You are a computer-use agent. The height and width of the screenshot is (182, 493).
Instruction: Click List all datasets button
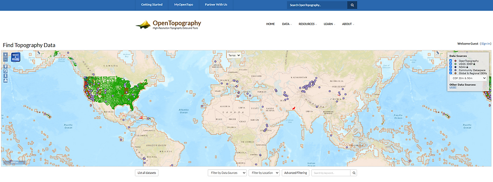tap(147, 173)
